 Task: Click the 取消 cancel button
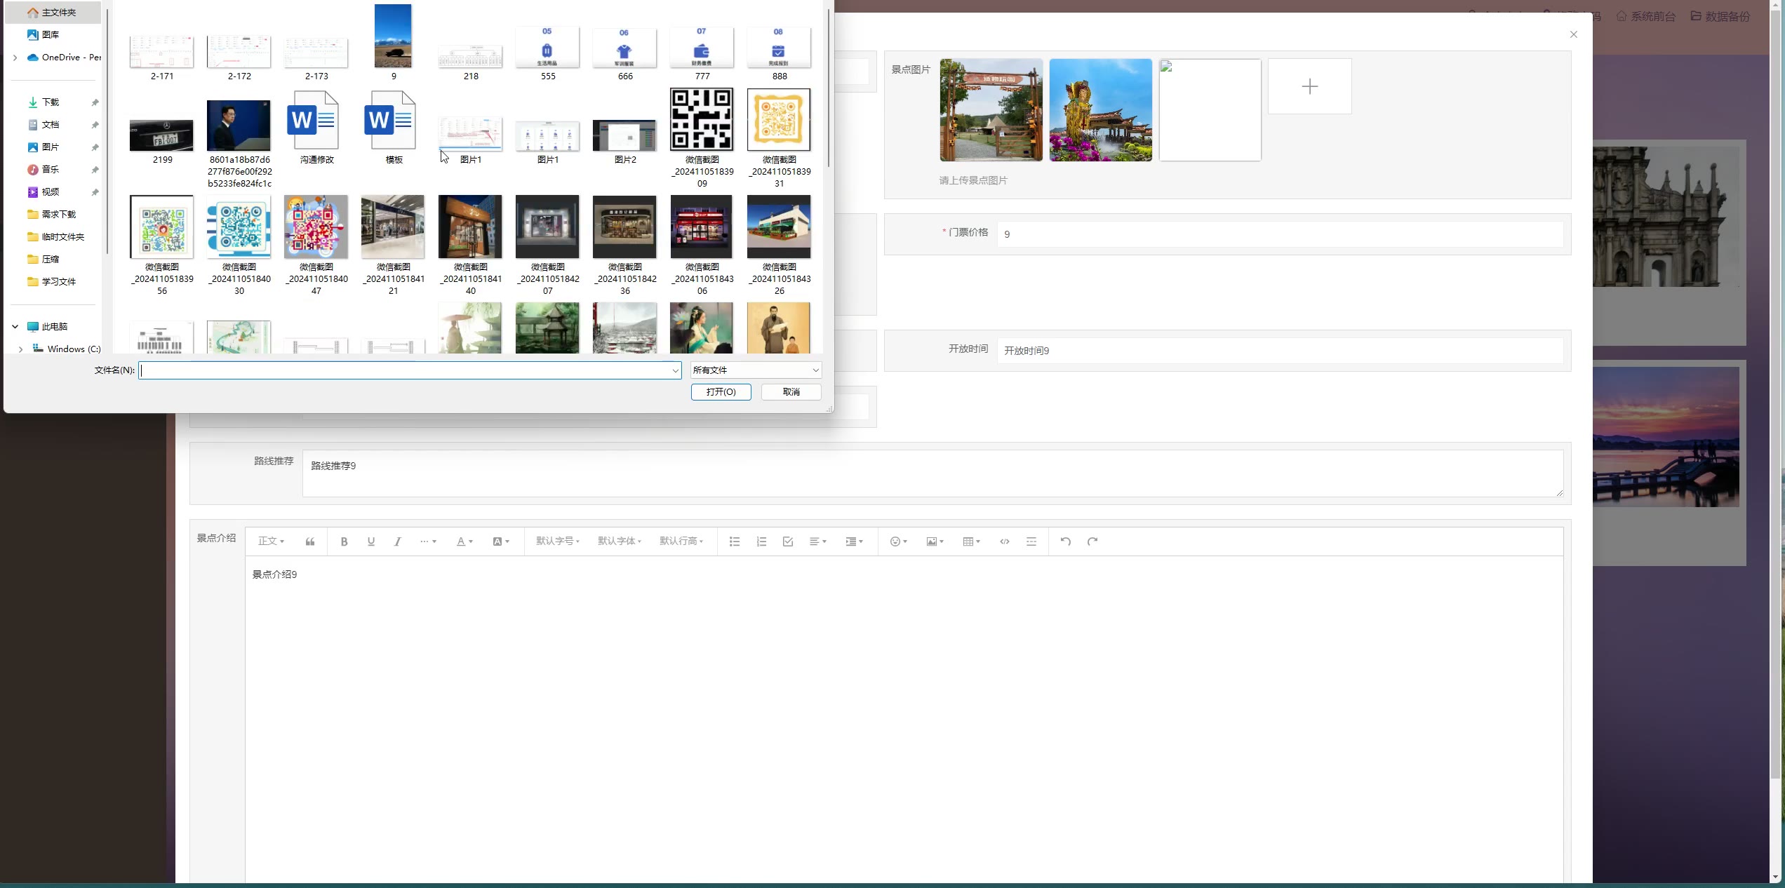pos(791,392)
